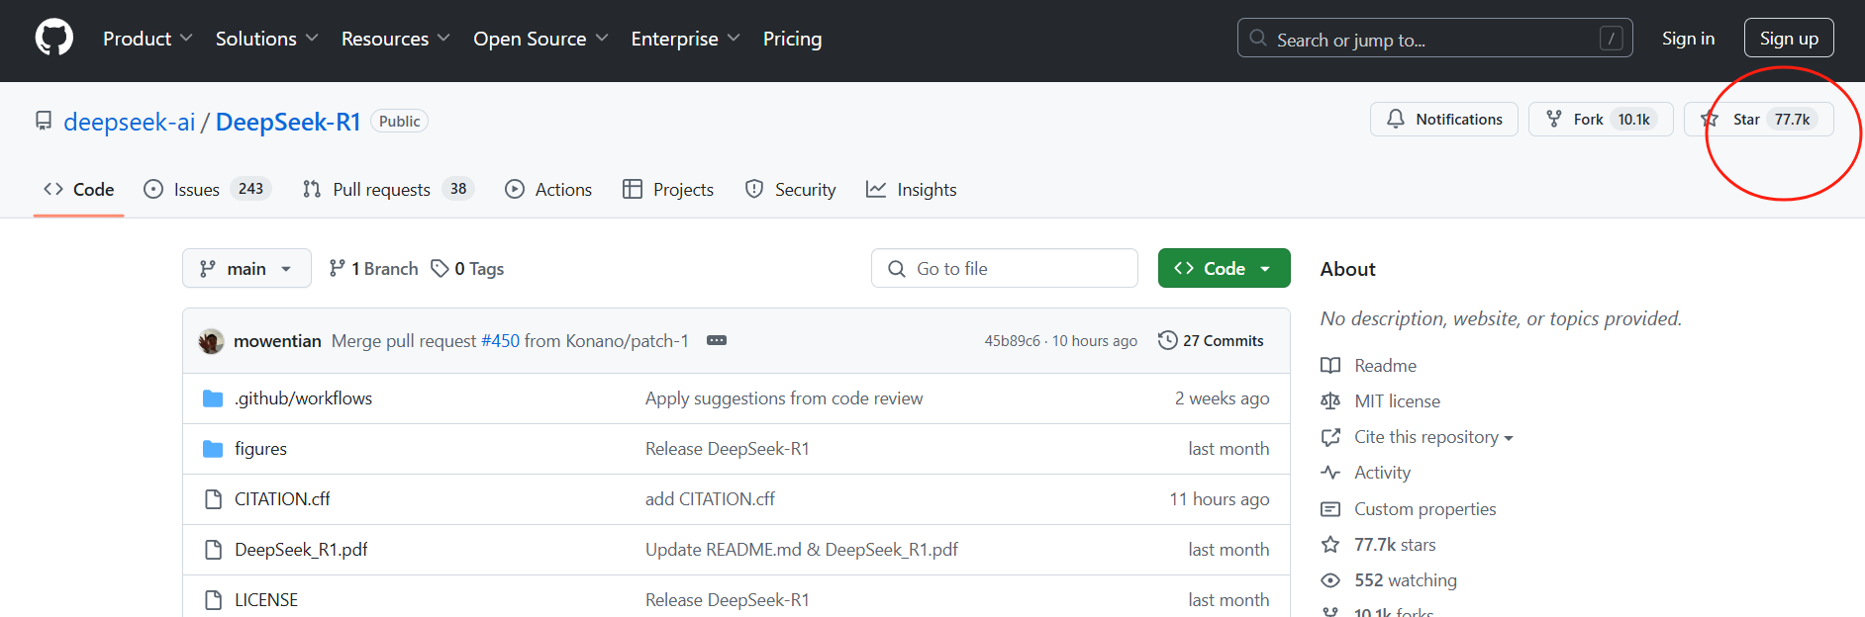
Task: Switch to the Actions tab
Action: coord(548,189)
